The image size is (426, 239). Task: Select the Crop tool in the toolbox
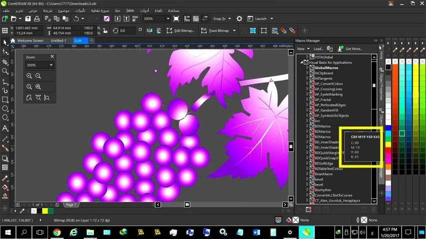click(5, 62)
